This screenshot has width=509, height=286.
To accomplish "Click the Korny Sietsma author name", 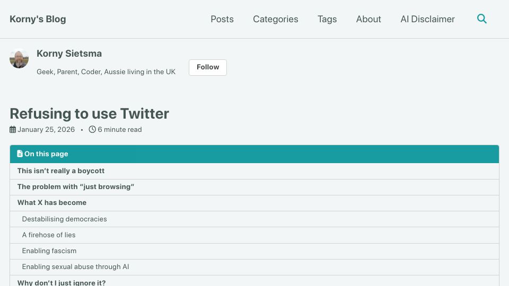I will (x=69, y=53).
